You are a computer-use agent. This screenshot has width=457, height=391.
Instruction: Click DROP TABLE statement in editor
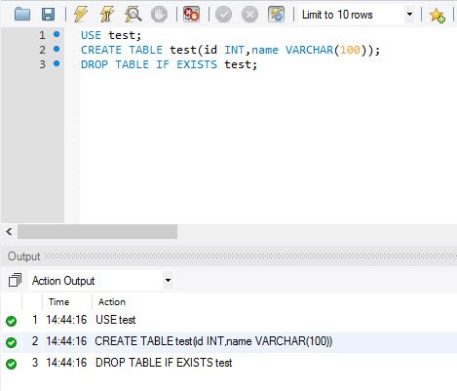[169, 64]
